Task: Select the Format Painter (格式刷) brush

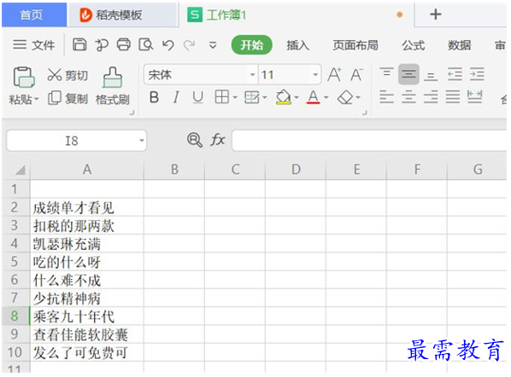Action: (x=113, y=86)
